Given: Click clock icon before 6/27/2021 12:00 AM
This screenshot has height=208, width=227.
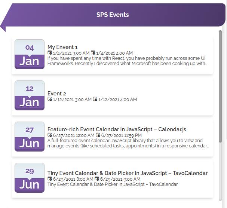Looking at the screenshot, I should click(50, 135).
